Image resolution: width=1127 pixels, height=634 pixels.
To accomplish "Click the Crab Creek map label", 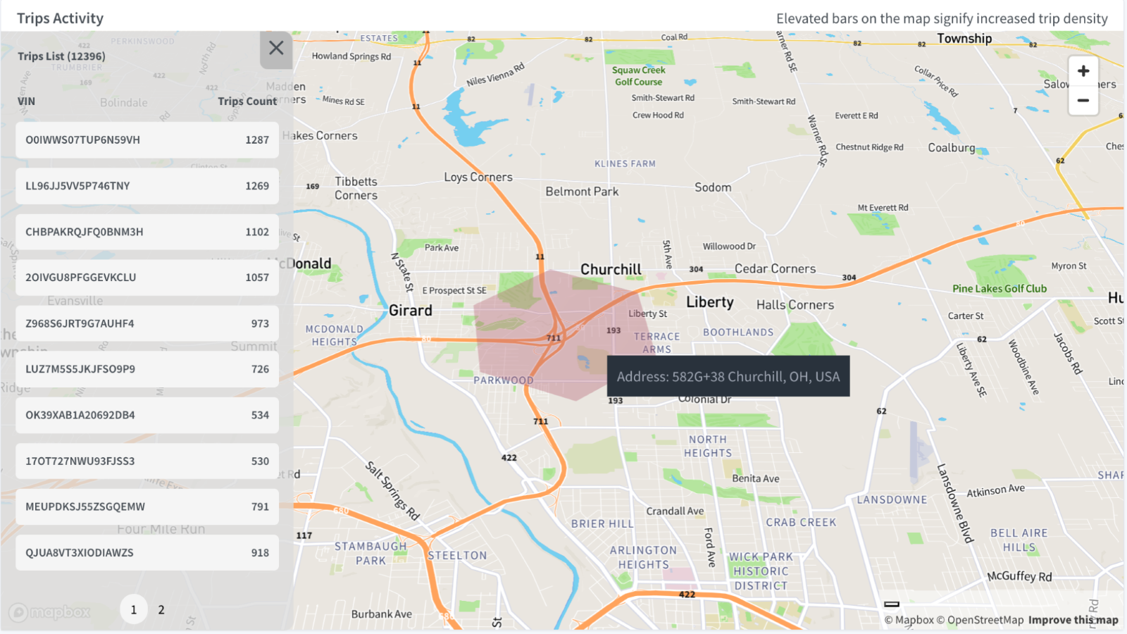I will 801,523.
